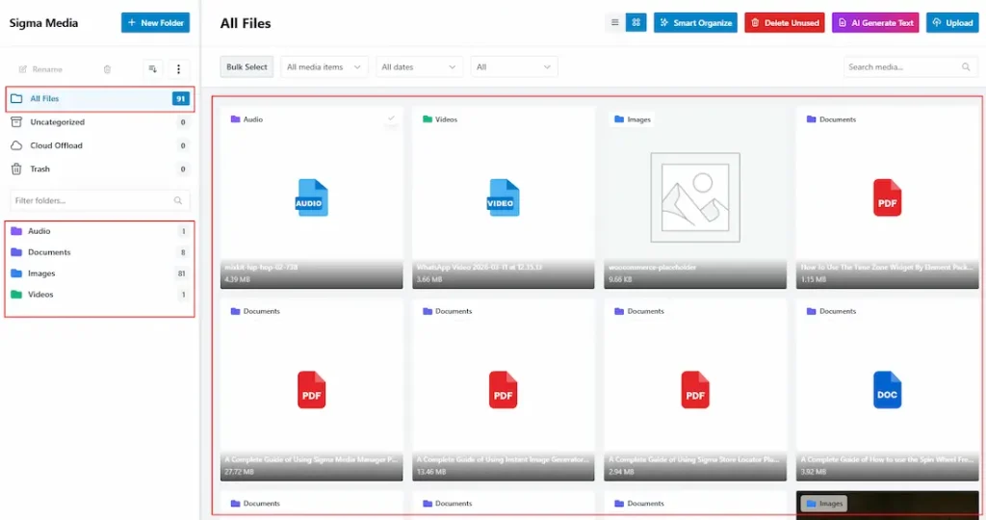Open the folder sort order icon
Screen dimensions: 986x520
pyautogui.click(x=152, y=69)
